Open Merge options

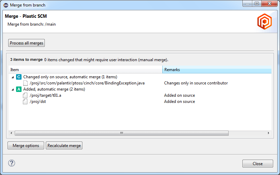(x=26, y=146)
